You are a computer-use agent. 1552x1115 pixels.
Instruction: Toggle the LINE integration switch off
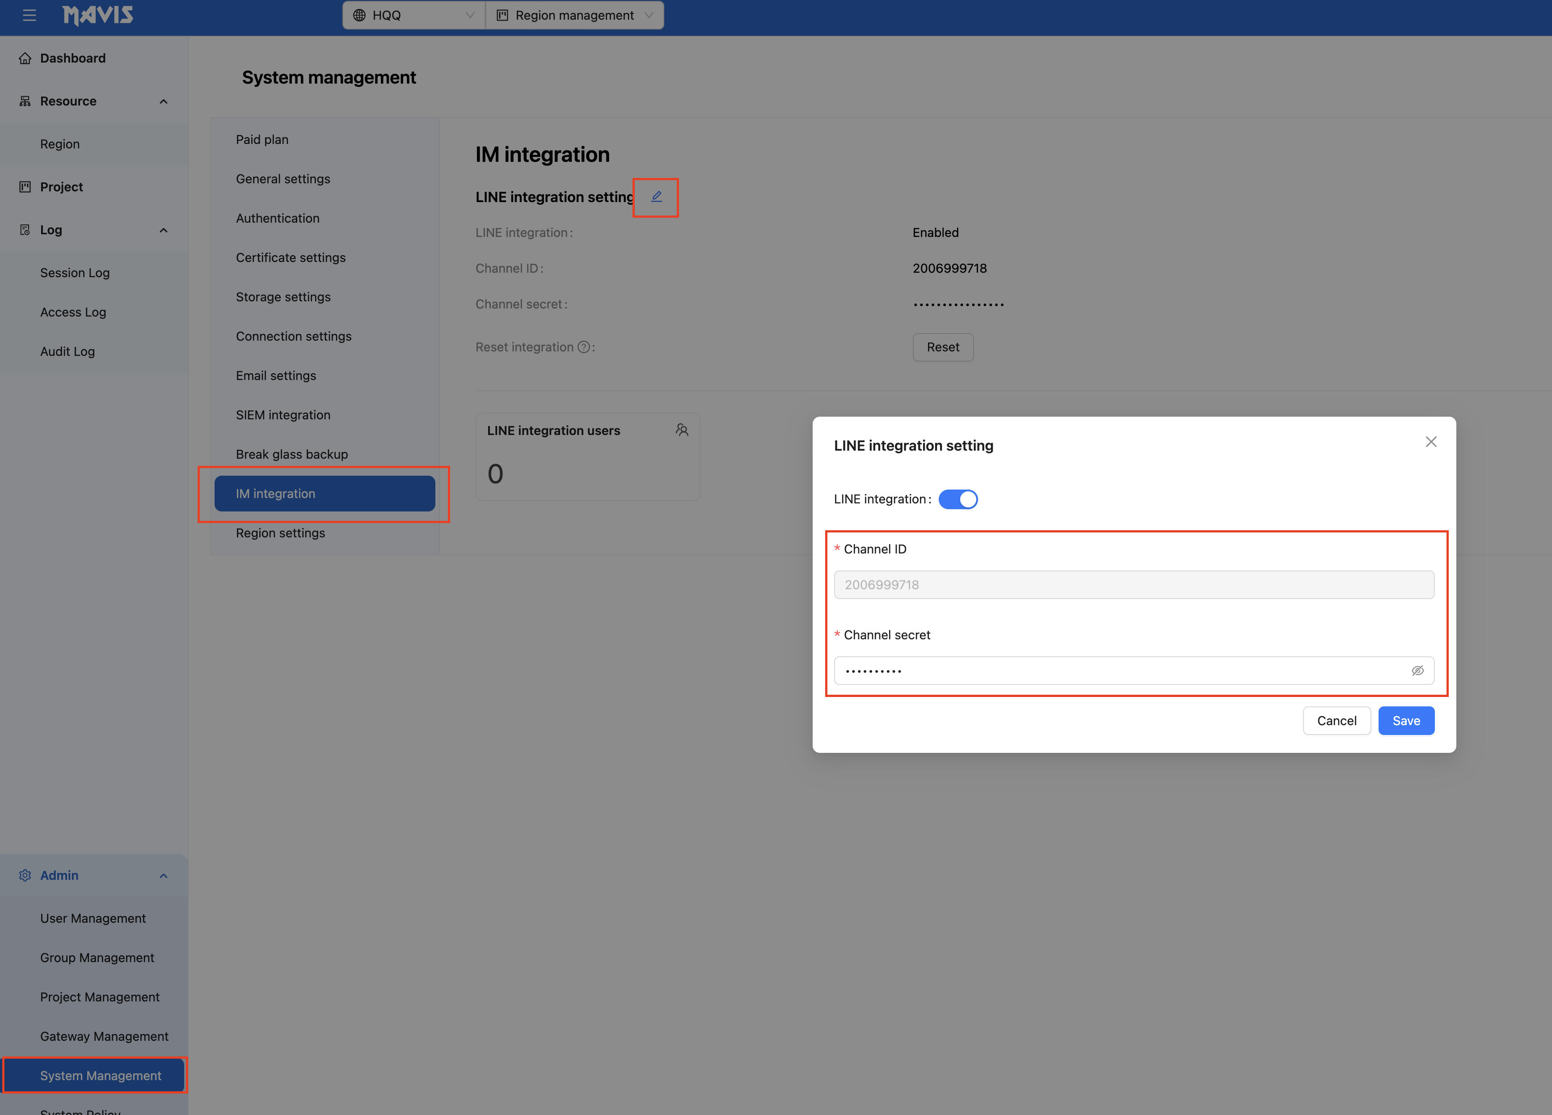click(957, 499)
